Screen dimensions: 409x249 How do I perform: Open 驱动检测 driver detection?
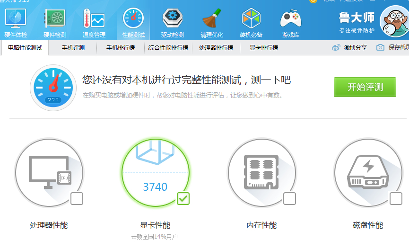pos(173,23)
